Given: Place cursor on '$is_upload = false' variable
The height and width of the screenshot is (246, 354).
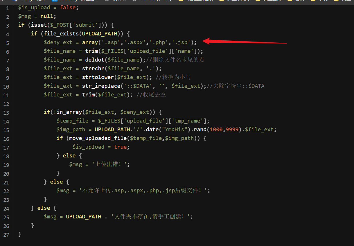Looking at the screenshot, I should pyautogui.click(x=48, y=8).
